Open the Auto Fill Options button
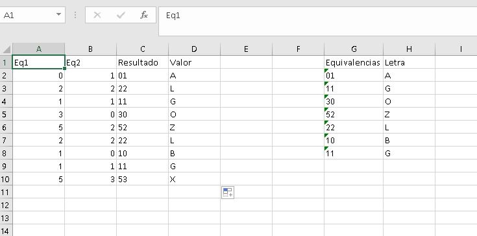The width and height of the screenshot is (477, 236). pos(228,193)
